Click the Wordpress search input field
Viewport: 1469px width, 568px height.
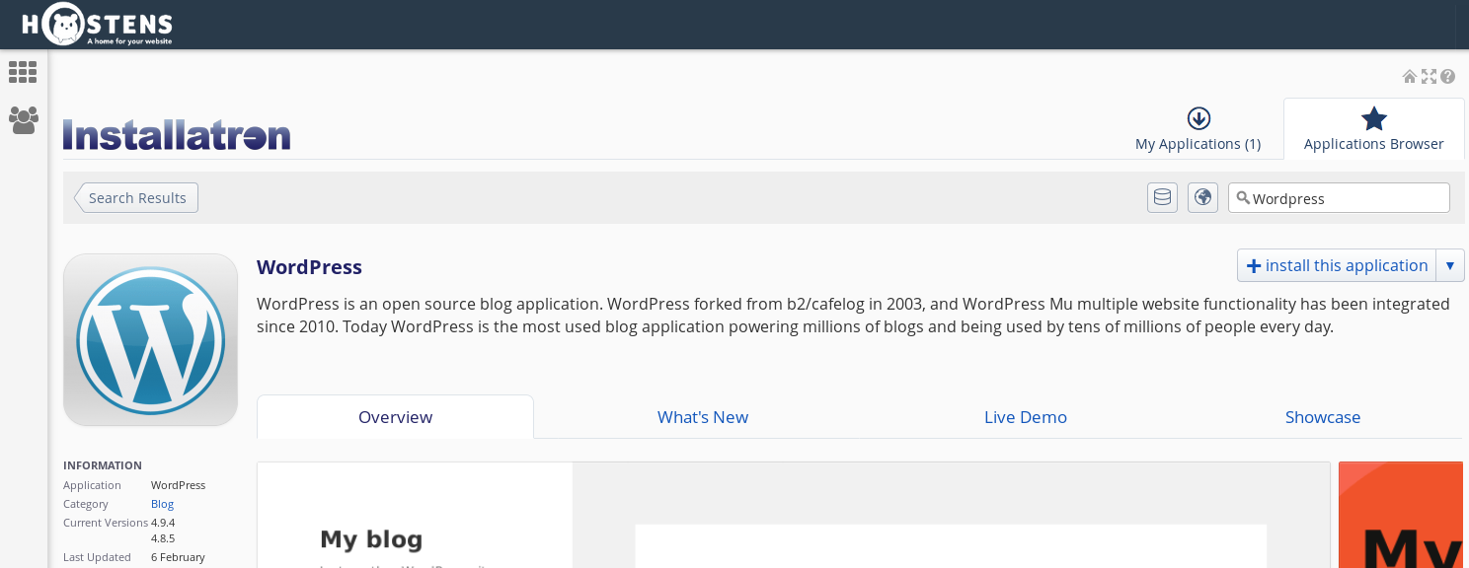pos(1339,197)
